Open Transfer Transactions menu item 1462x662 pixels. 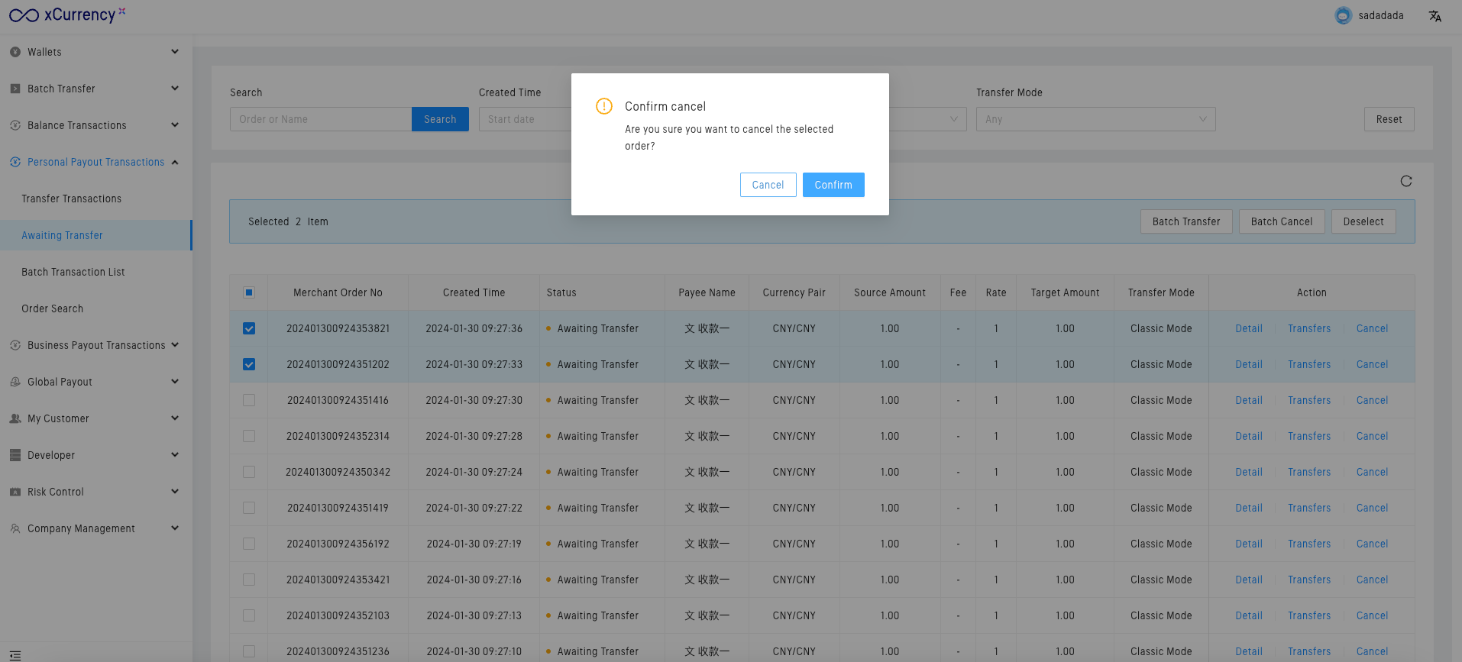click(72, 199)
